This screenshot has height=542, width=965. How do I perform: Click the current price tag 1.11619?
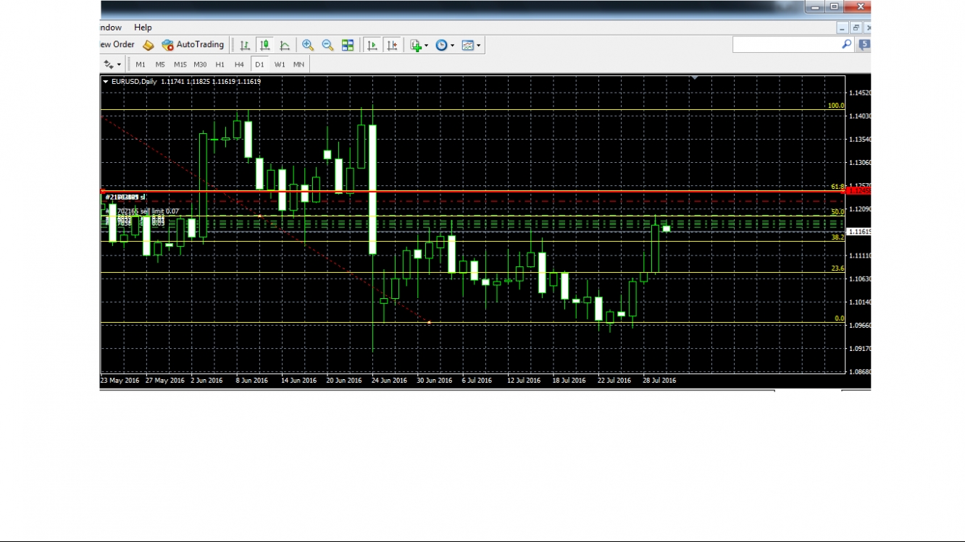[860, 232]
